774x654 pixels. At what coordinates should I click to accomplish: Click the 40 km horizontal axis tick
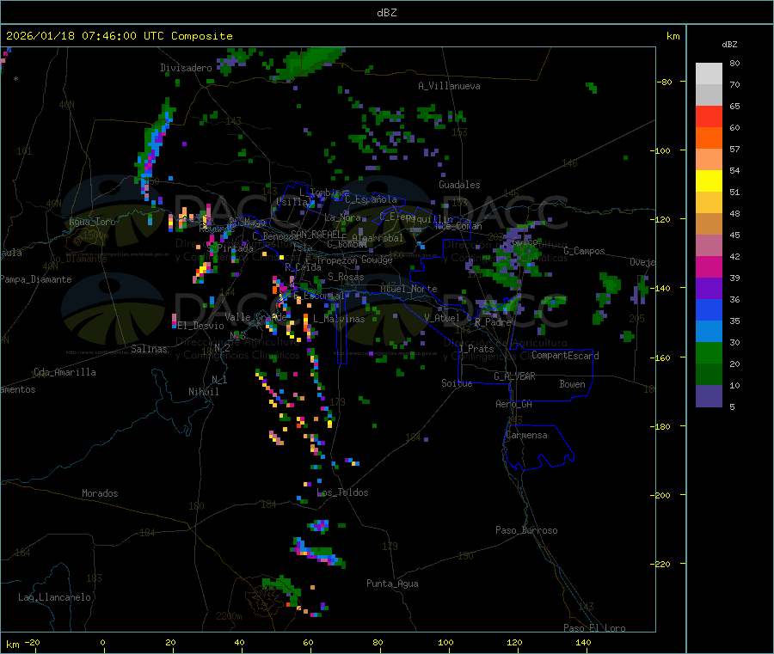(239, 642)
